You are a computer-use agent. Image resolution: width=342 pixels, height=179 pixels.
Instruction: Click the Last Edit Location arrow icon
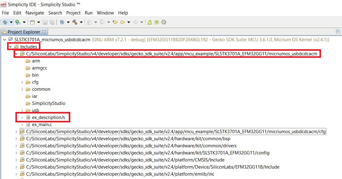point(115,22)
